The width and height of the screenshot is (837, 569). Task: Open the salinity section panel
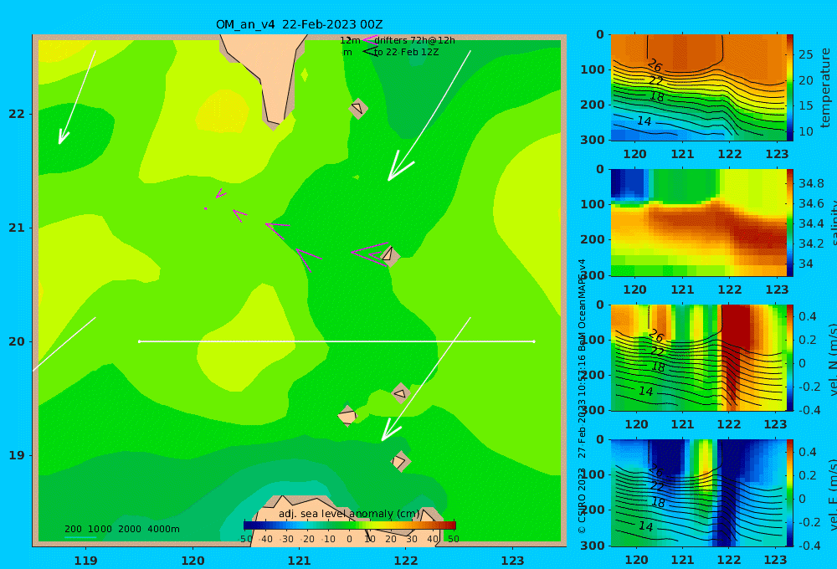(x=698, y=223)
